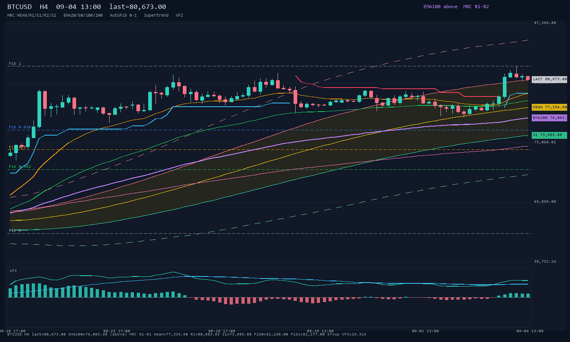This screenshot has height=342, width=570.
Task: Click the BTCUSD symbol in the title
Action: 21,7
